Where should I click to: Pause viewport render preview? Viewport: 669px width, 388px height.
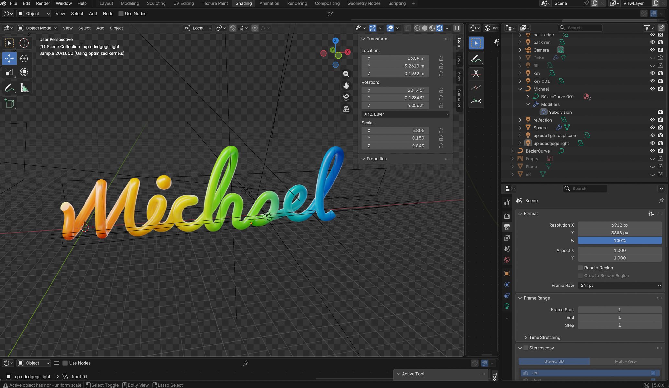coord(457,28)
